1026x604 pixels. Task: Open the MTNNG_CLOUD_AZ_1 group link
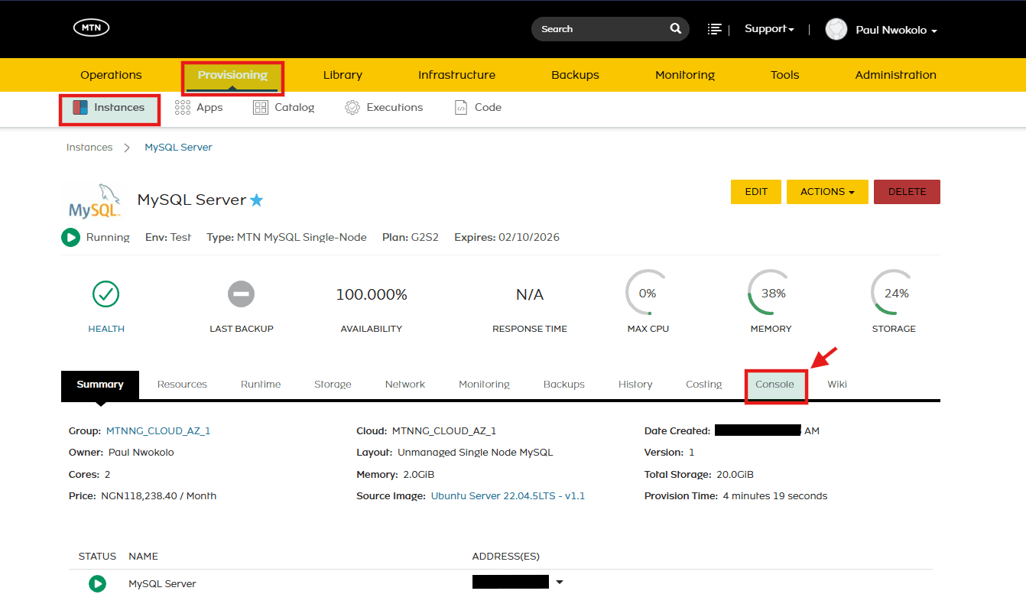(x=158, y=431)
